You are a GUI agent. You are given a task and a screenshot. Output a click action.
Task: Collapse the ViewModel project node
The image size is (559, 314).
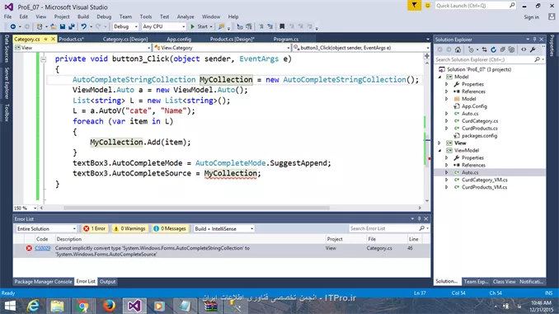439,150
